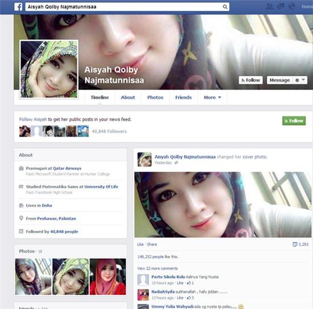Open the Photos tab
Screen dimensions: 313x309
pyautogui.click(x=155, y=97)
